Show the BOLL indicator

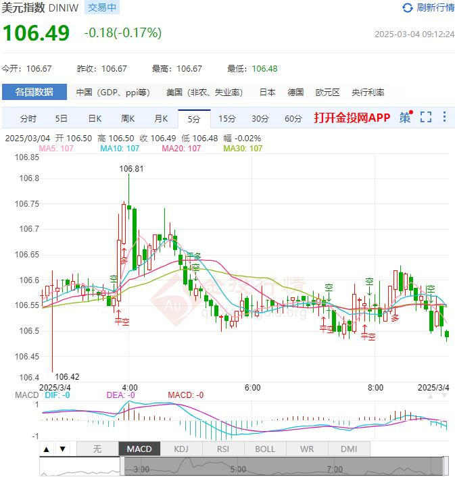tap(265, 449)
